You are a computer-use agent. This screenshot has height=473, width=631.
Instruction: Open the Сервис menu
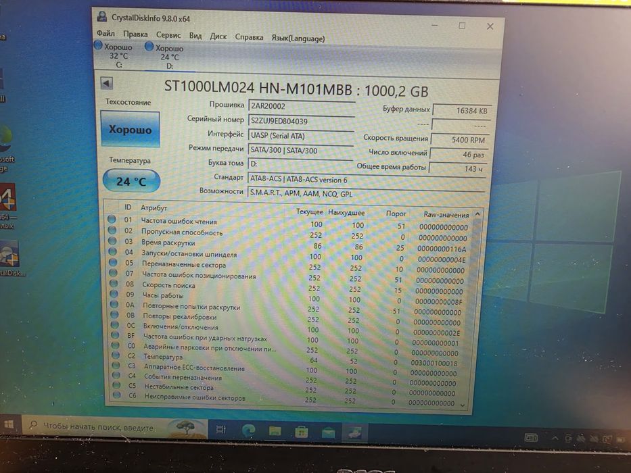168,35
